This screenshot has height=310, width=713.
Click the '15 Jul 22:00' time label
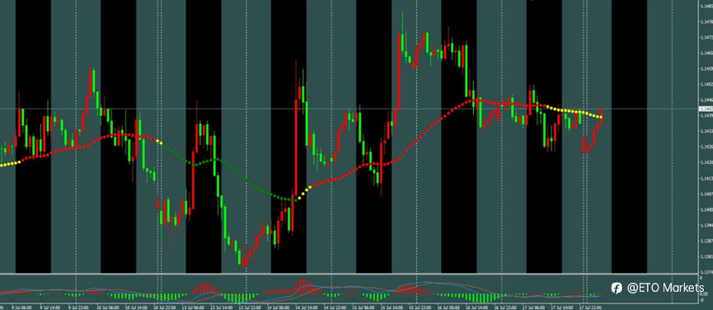[420, 308]
